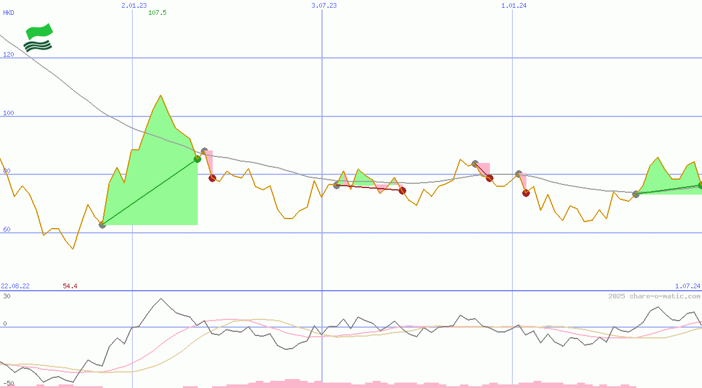Image resolution: width=702 pixels, height=388 pixels.
Task: Click gray entry marker just right of 1.01.24 line
Action: [519, 174]
